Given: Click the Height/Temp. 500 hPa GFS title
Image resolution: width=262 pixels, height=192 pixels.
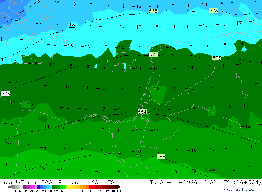Looking at the screenshot, I should (x=57, y=182).
